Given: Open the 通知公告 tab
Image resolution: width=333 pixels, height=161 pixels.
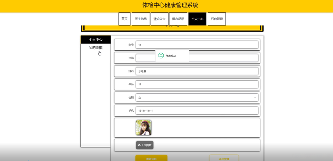Looking at the screenshot, I should (x=160, y=19).
